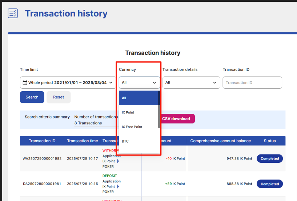Click the Search criteria summary label
The height and width of the screenshot is (201, 297).
[x=47, y=117]
